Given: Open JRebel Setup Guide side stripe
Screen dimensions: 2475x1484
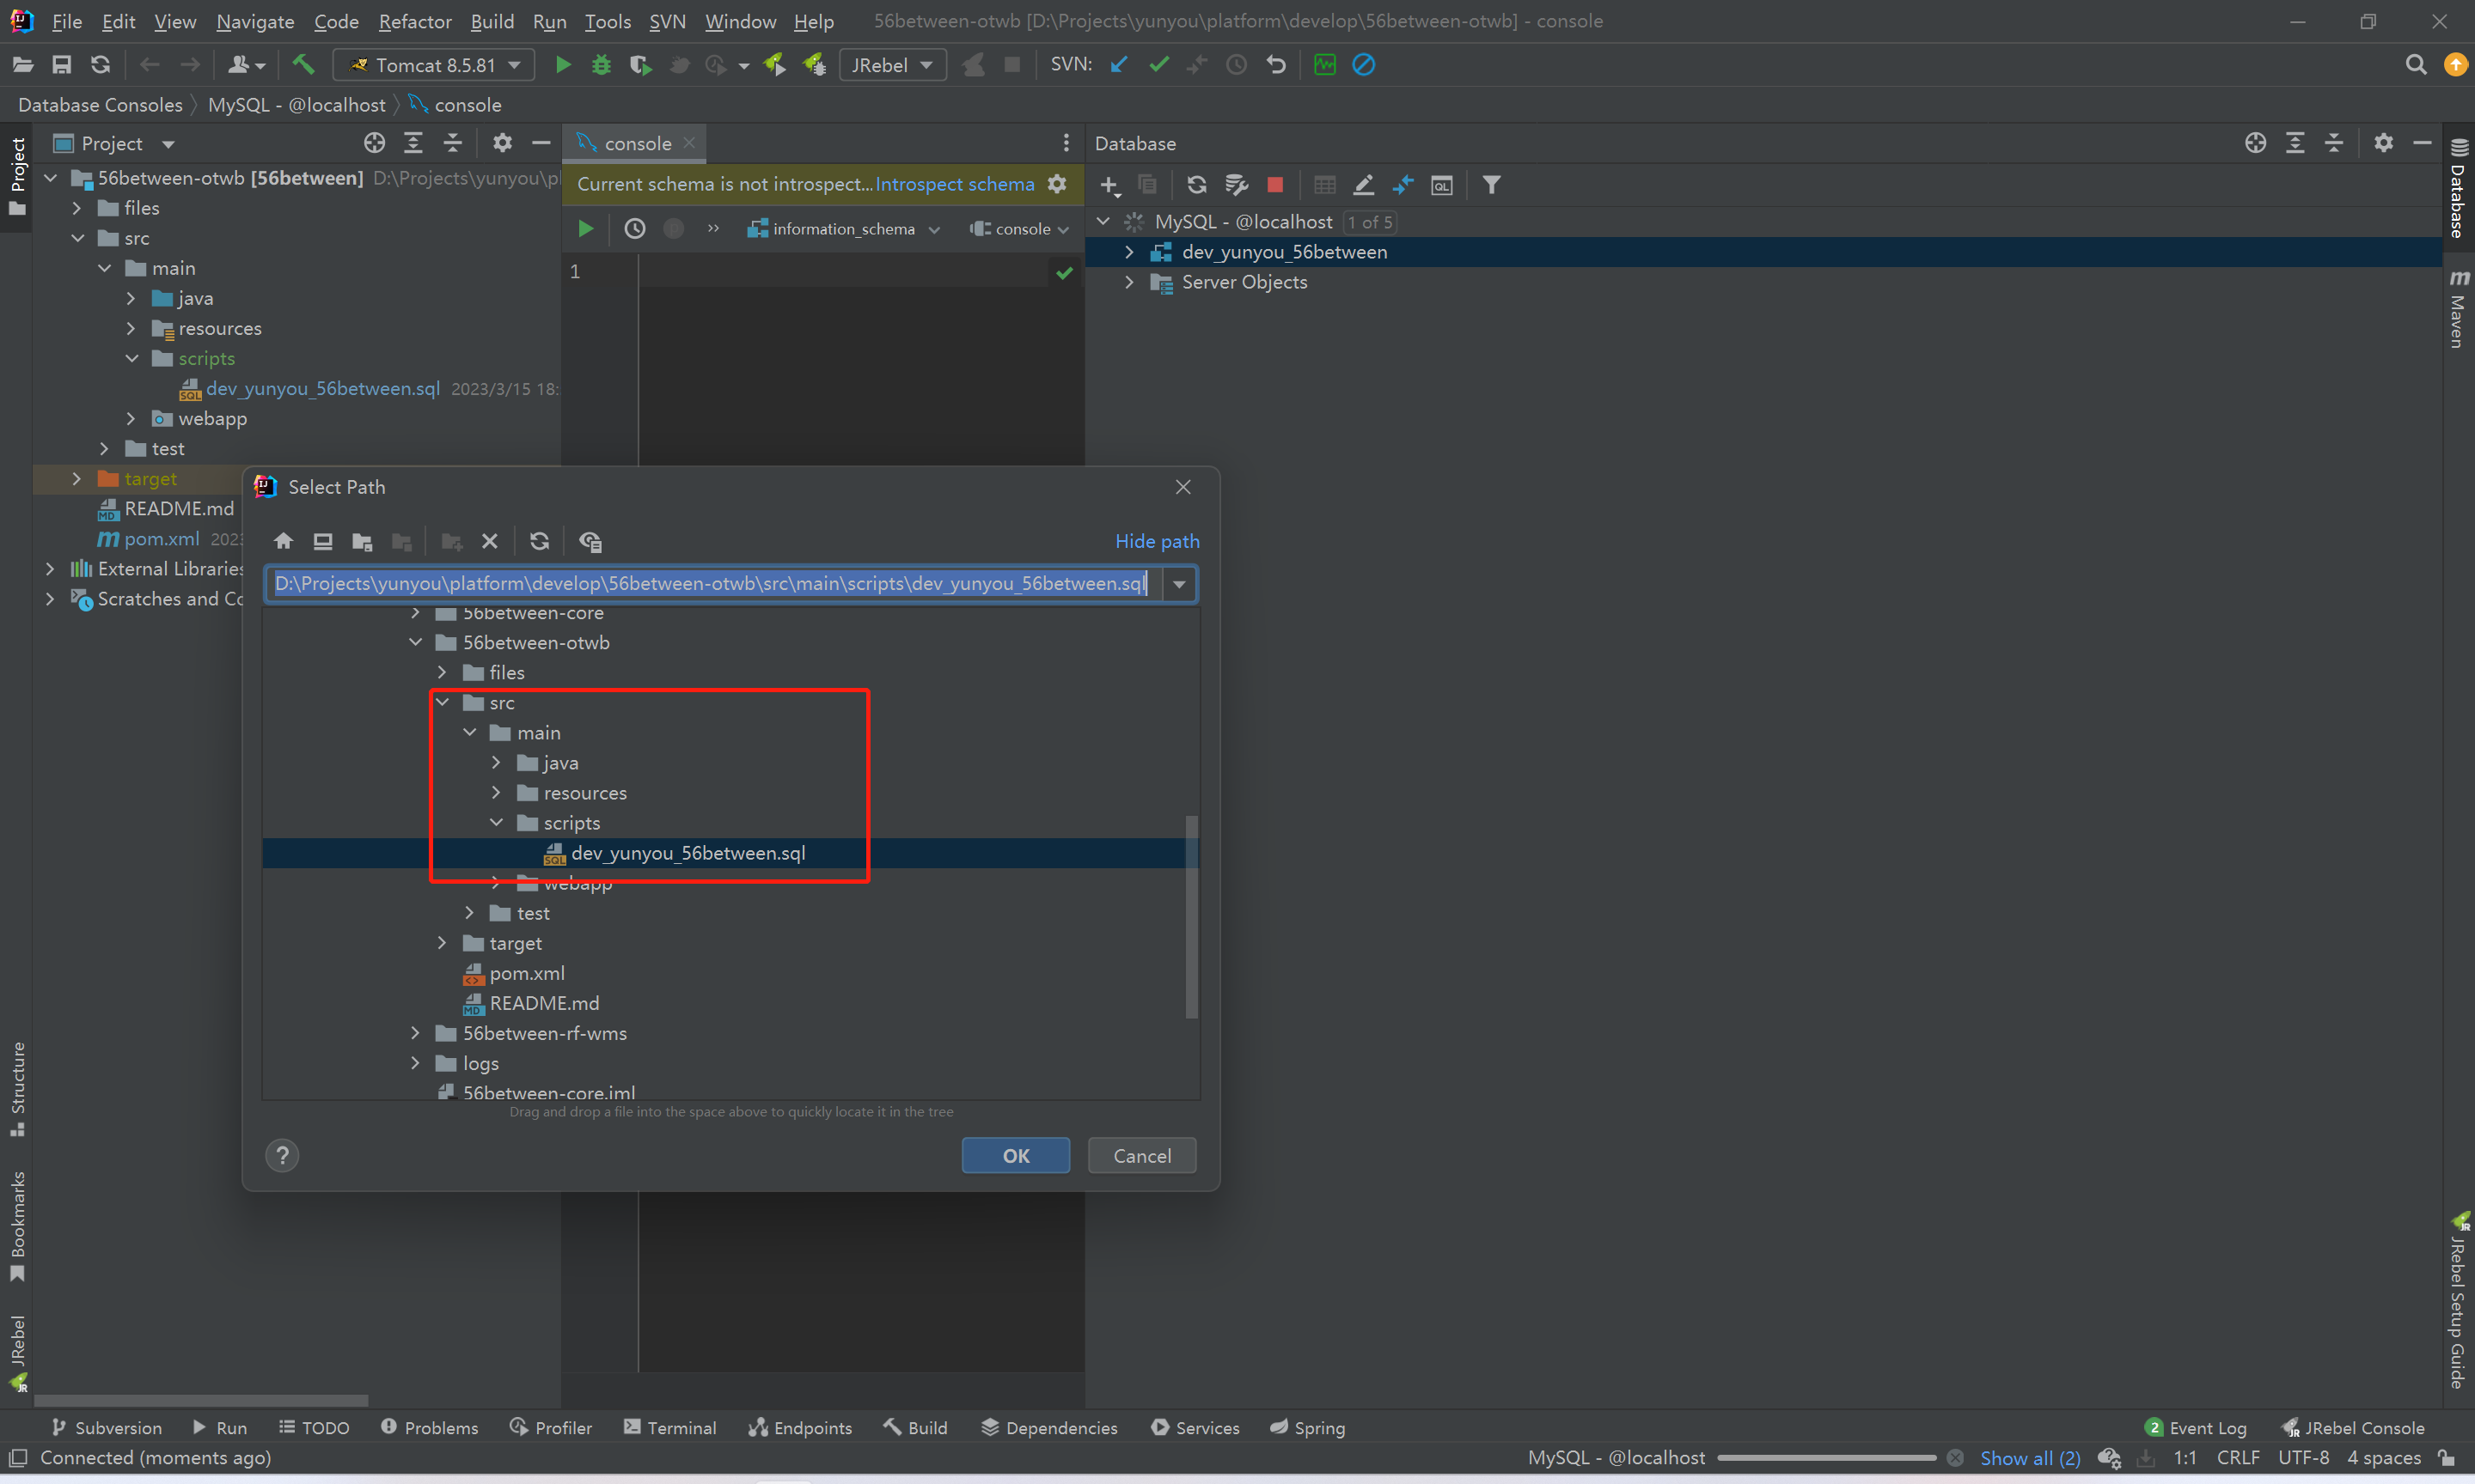Looking at the screenshot, I should coord(2459,1301).
